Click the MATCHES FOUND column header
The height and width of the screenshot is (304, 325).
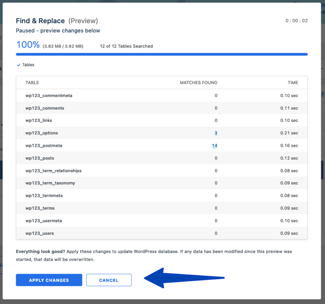198,83
